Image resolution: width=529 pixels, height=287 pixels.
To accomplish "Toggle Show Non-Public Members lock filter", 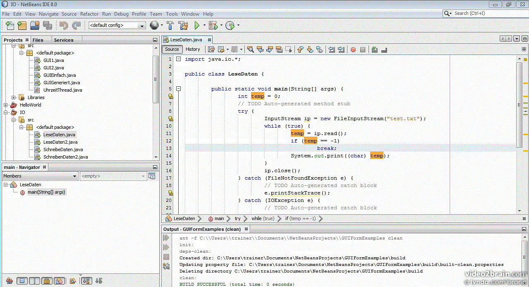I will (x=47, y=281).
